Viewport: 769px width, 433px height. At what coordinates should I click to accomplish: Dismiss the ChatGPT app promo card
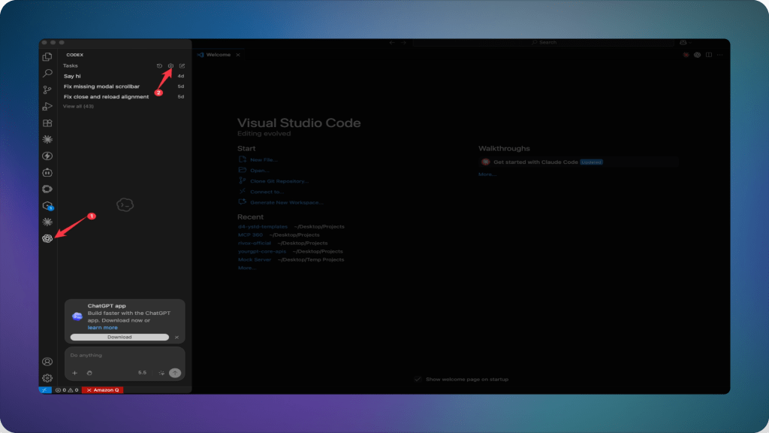click(x=176, y=338)
